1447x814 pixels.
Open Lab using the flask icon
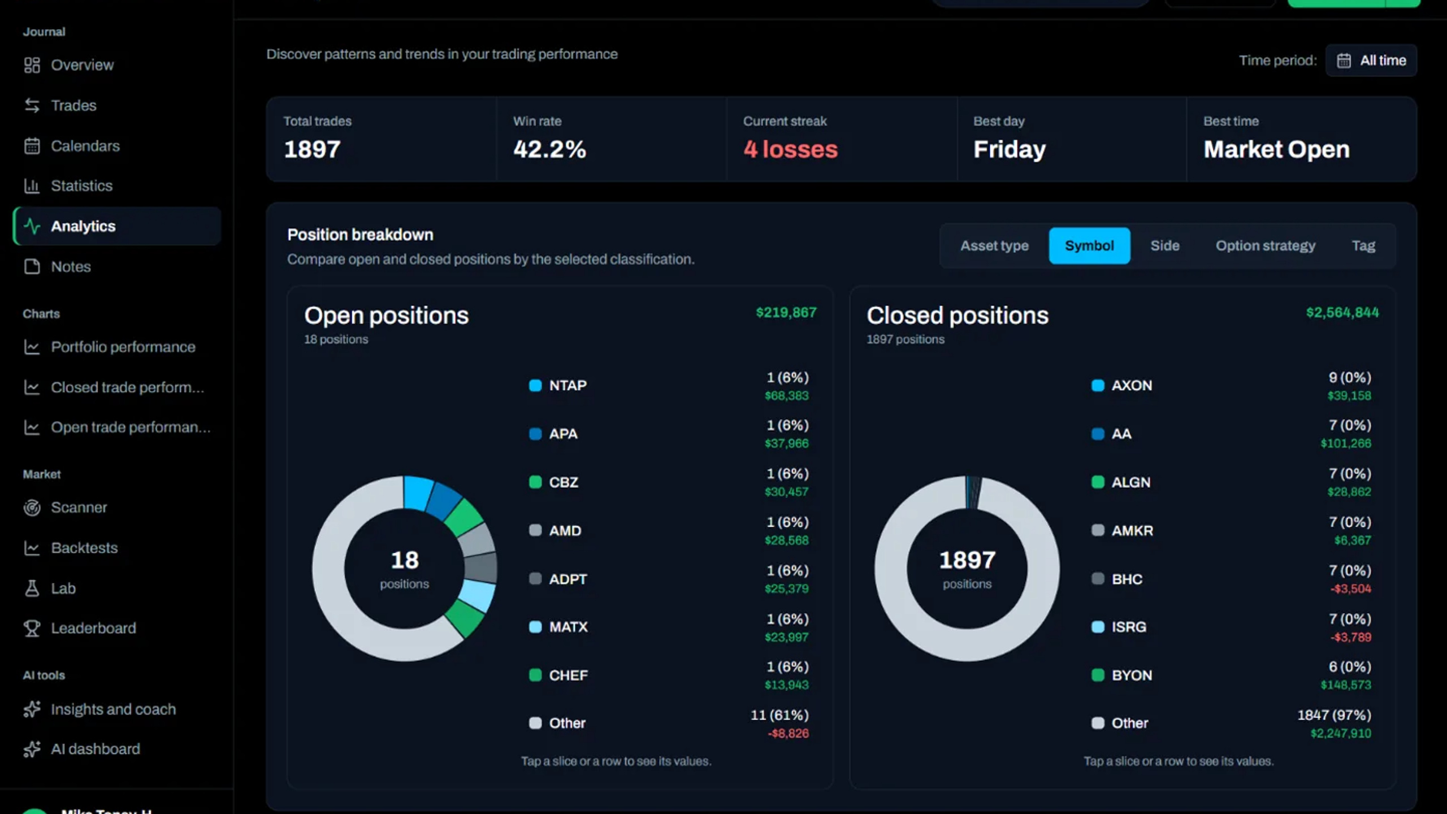[32, 588]
